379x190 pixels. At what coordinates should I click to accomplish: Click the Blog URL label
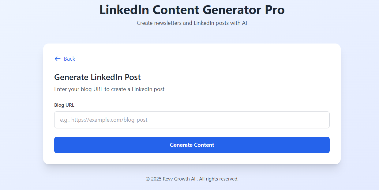(64, 105)
